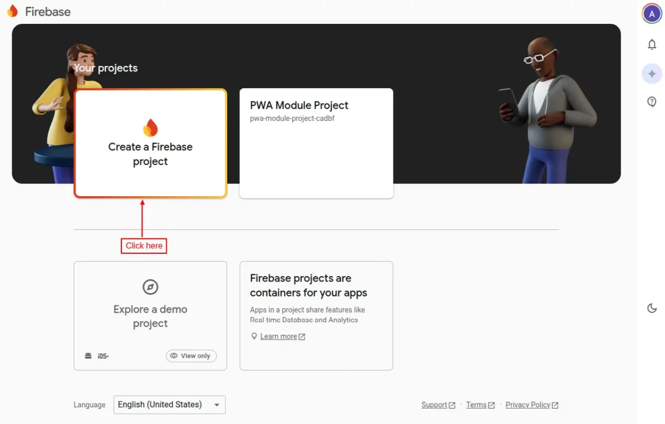
Task: Click the 'pwa-module-project-cadbf' project ID
Action: [292, 119]
